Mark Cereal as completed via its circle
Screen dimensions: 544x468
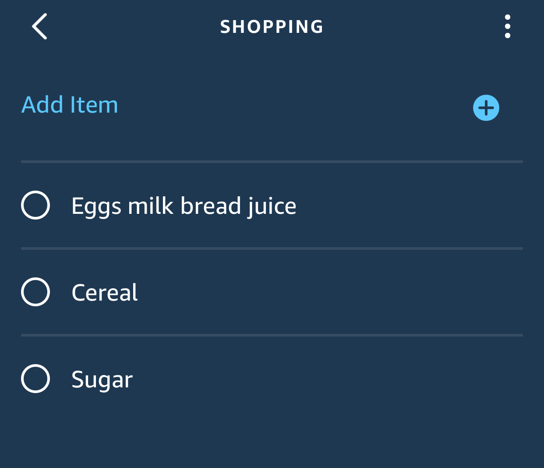(x=35, y=292)
